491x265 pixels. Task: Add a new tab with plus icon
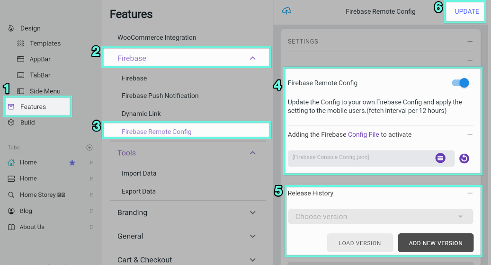[x=89, y=147]
